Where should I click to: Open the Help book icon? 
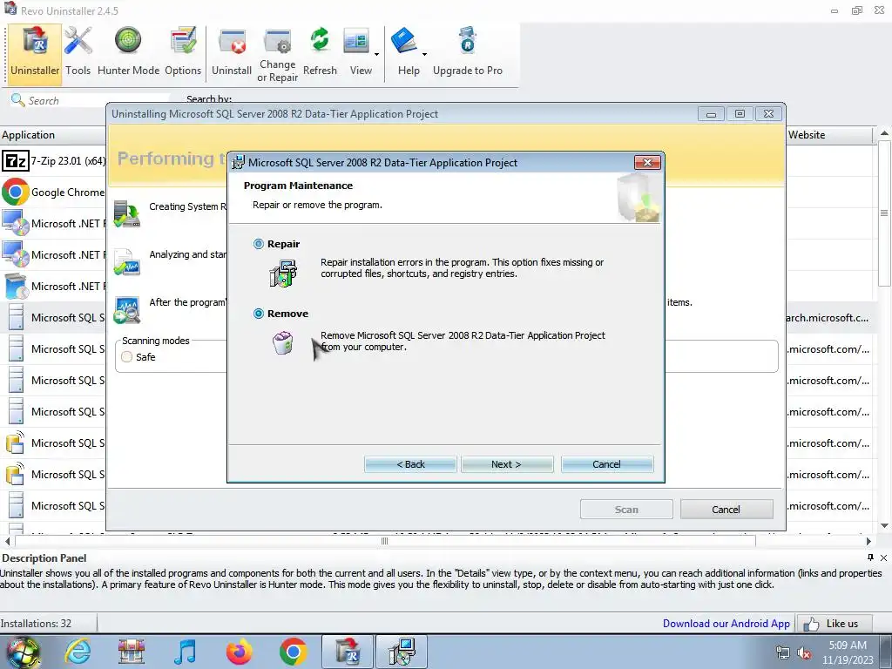click(404, 41)
